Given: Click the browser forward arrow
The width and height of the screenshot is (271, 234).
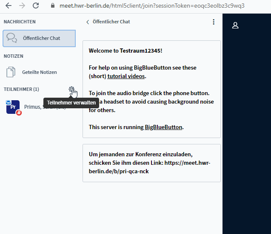Looking at the screenshot, I should 22,6.
